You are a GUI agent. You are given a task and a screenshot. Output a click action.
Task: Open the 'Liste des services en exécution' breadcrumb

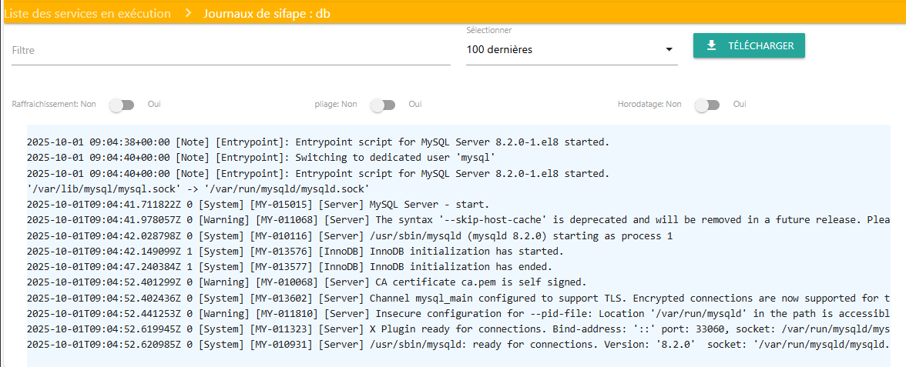(87, 14)
